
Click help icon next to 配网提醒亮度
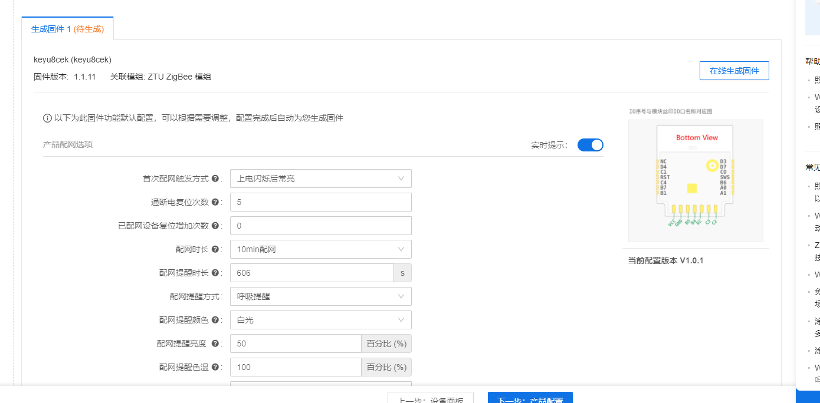coord(216,343)
